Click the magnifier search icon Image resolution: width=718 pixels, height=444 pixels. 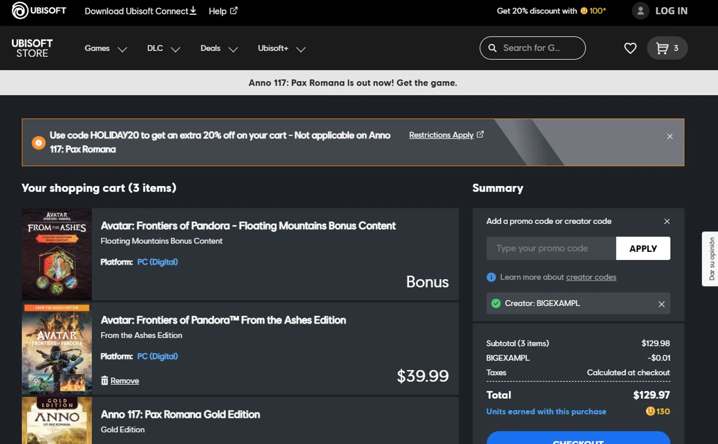tap(492, 48)
